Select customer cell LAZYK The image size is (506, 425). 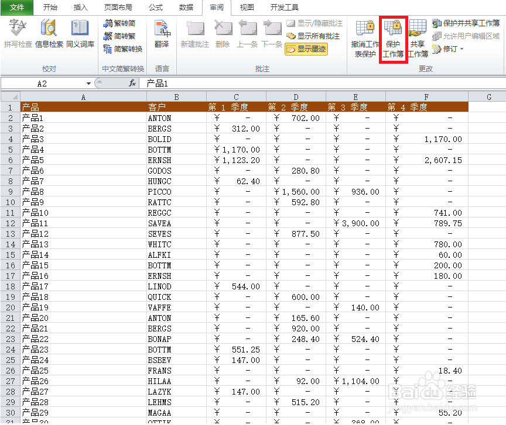click(176, 392)
